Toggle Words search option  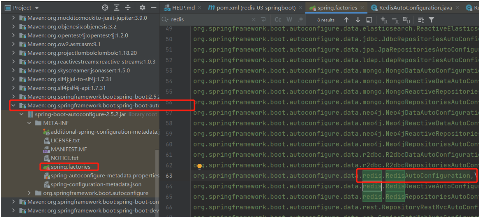pos(289,19)
